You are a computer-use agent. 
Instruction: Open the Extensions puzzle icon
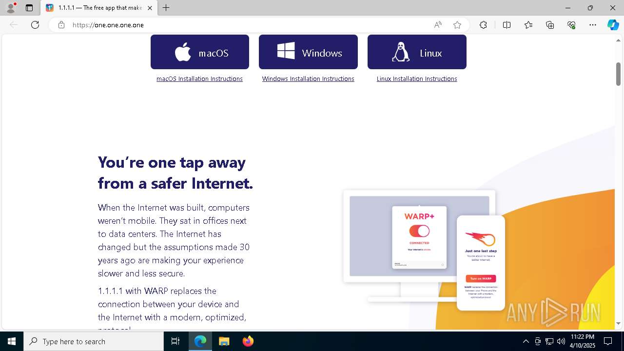(x=483, y=25)
